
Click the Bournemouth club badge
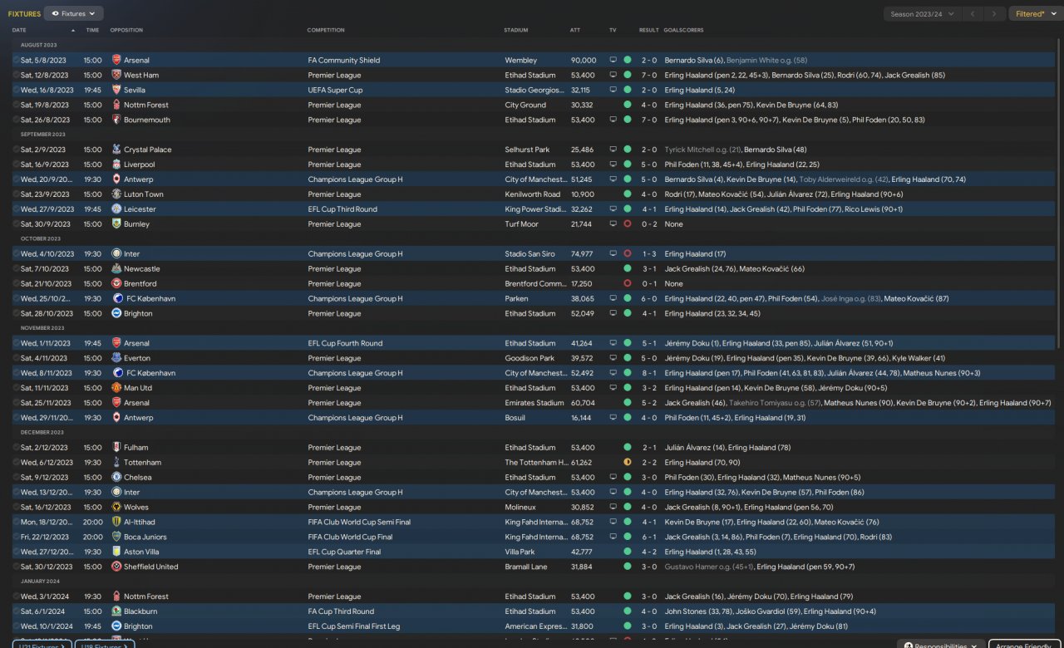[x=116, y=120]
